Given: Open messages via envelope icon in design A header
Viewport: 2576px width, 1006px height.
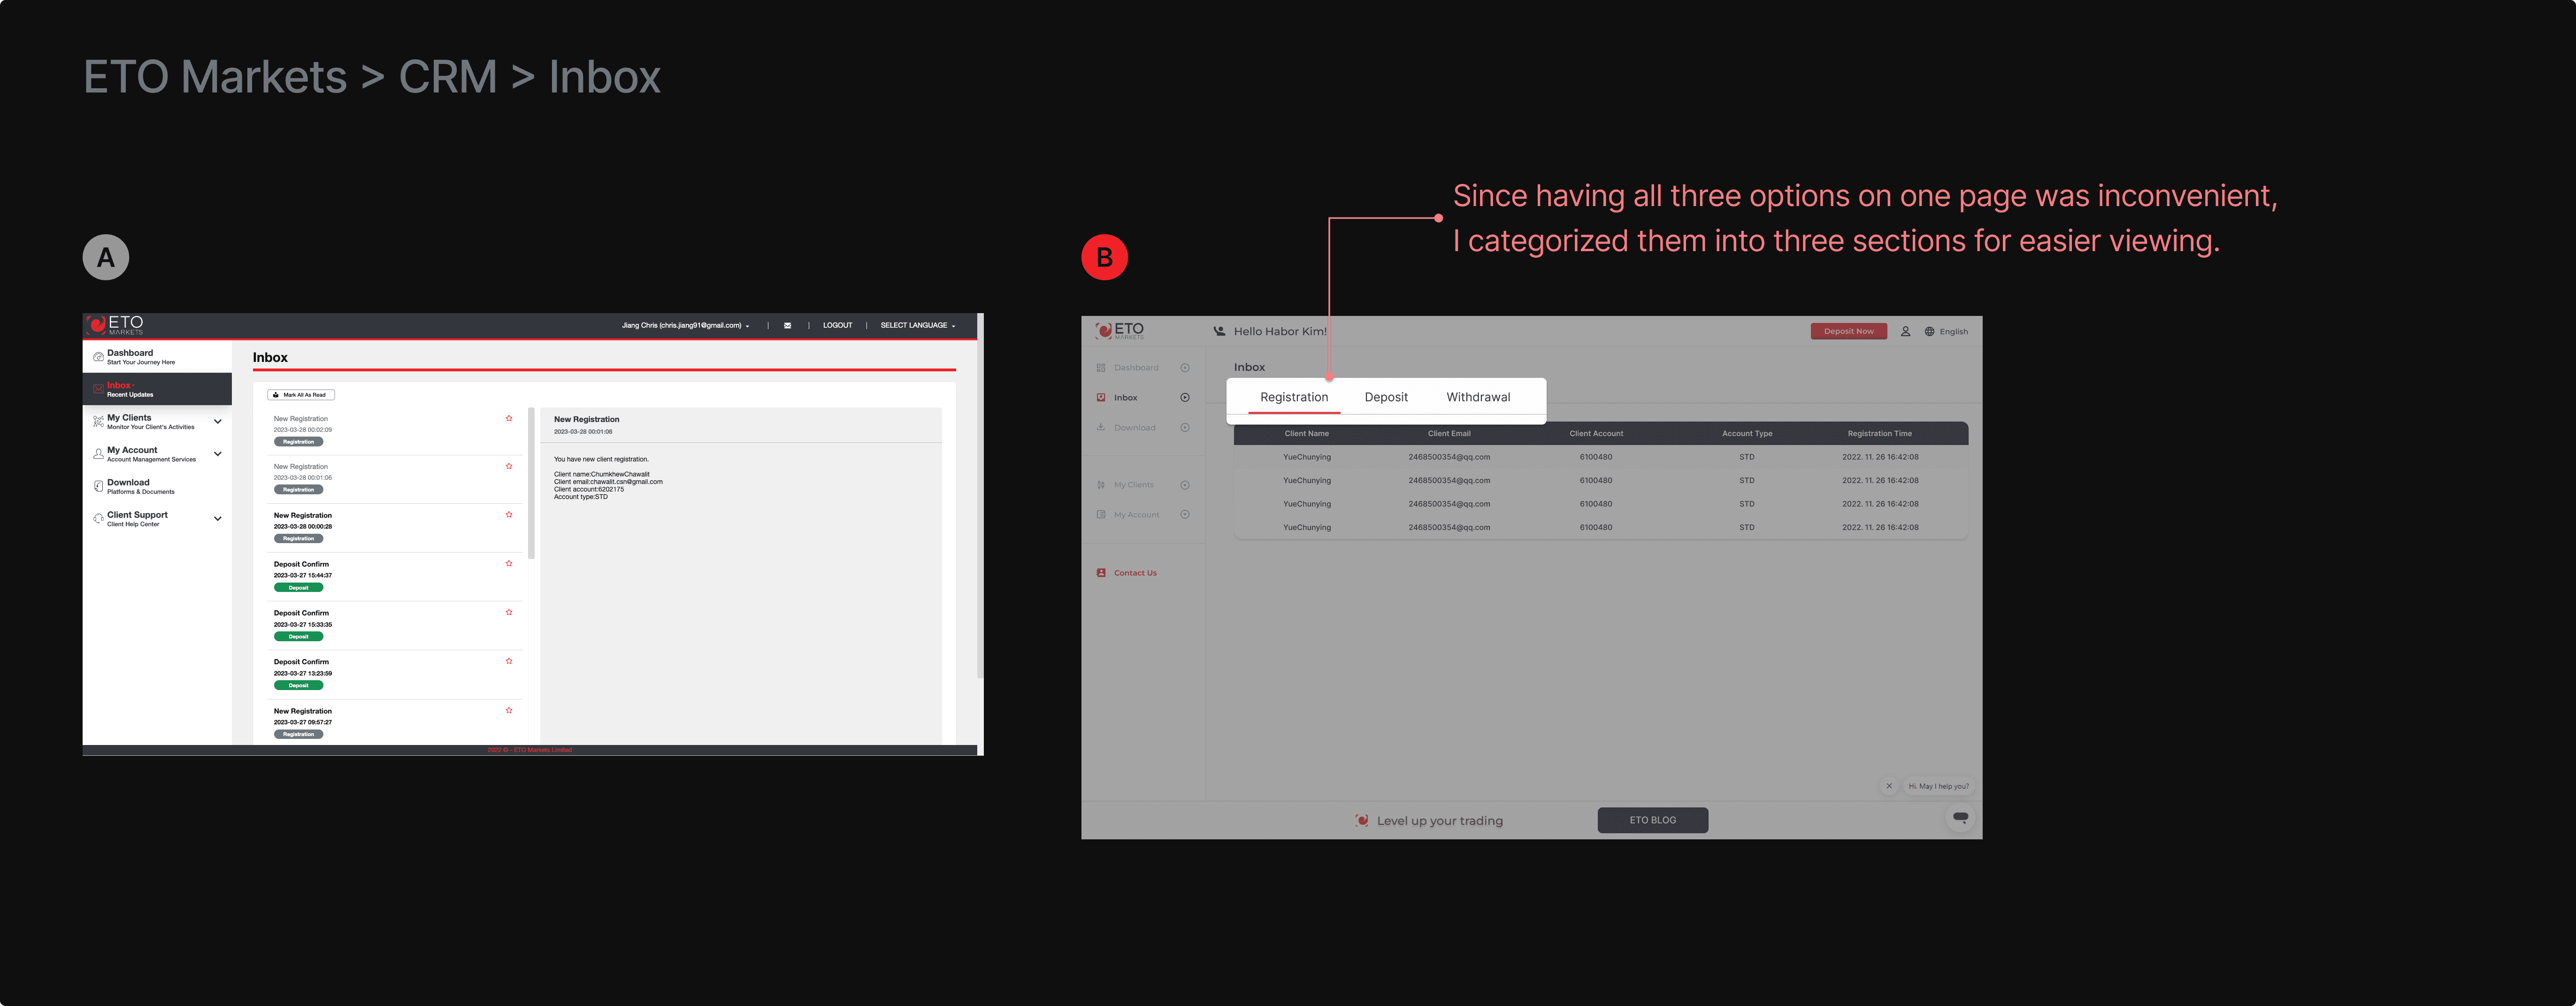Looking at the screenshot, I should 788,325.
